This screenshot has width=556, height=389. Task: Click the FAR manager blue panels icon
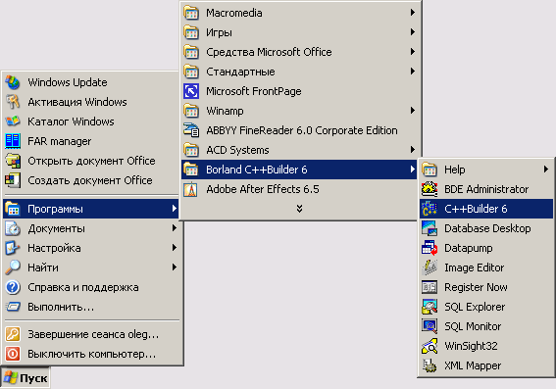click(x=13, y=141)
